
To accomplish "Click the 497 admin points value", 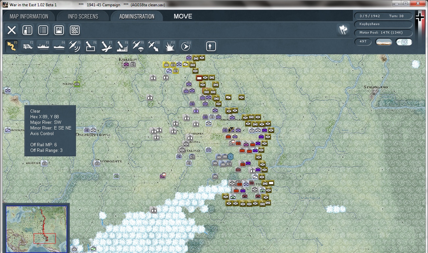I will point(363,42).
